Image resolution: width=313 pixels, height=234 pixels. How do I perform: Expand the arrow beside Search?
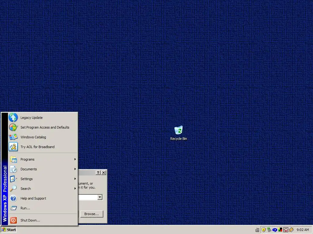(x=75, y=188)
